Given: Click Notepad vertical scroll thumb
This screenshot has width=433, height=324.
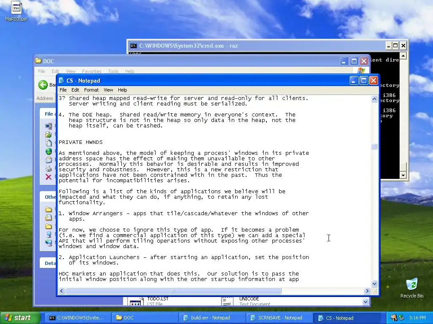Looking at the screenshot, I should pyautogui.click(x=375, y=146).
